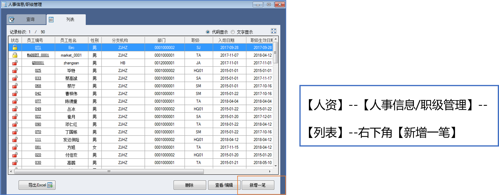Viewport: 499px width, 195px height.
Task: Click the red lock icon for employee 025
Action: (15, 71)
